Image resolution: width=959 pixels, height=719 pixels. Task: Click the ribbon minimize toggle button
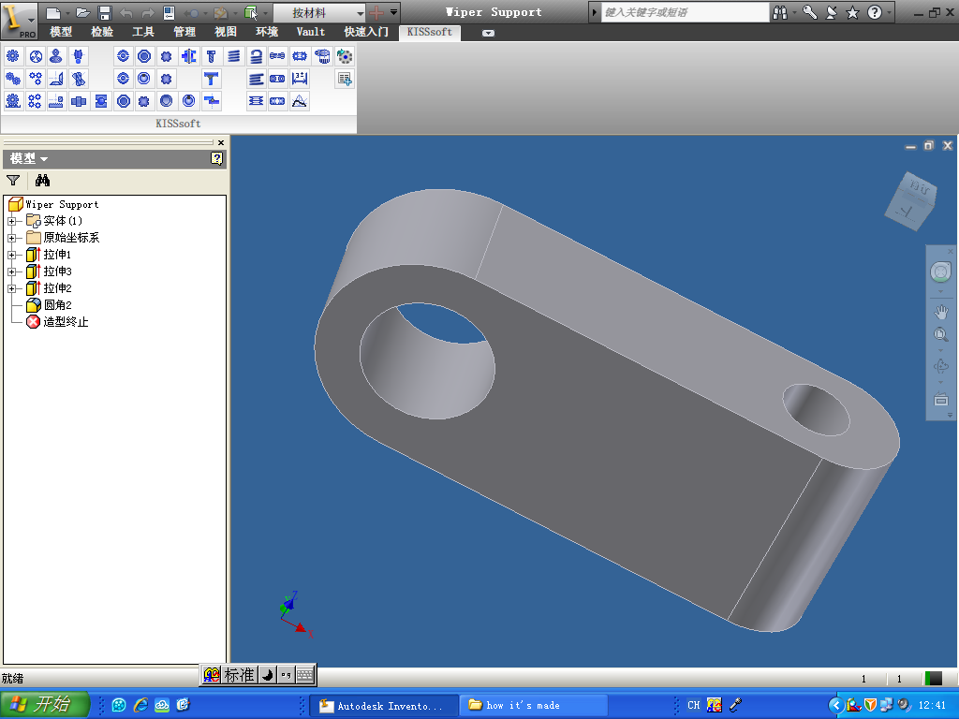click(x=488, y=33)
